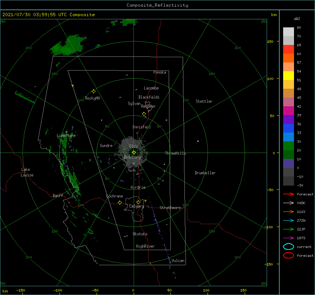Click the Sylvan label

pos(134,103)
